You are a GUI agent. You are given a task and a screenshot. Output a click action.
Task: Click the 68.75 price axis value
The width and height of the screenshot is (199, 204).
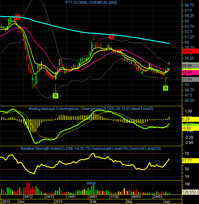(x=189, y=5)
